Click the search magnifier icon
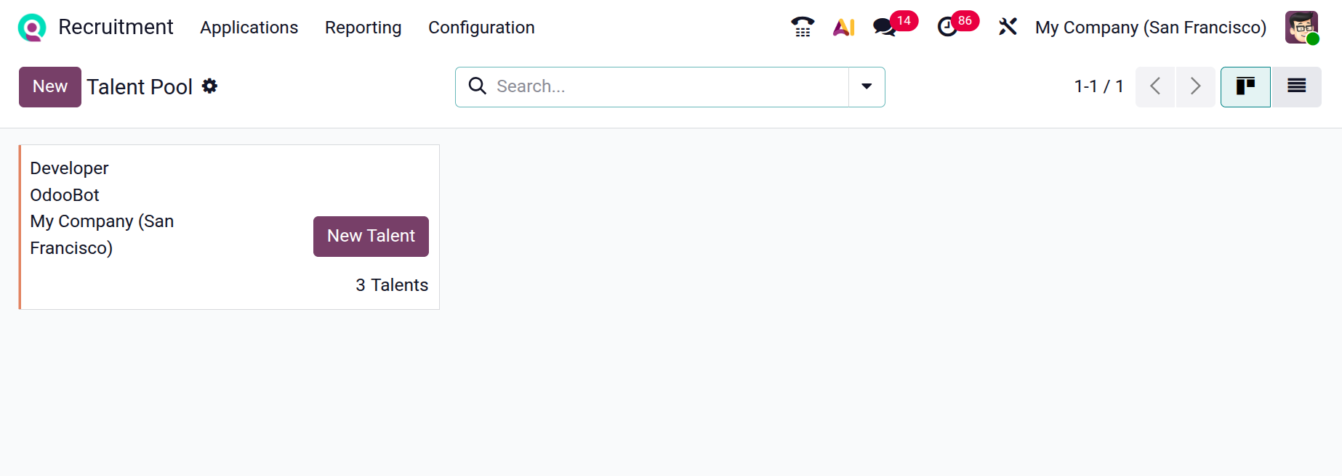Image resolution: width=1342 pixels, height=476 pixels. 478,86
